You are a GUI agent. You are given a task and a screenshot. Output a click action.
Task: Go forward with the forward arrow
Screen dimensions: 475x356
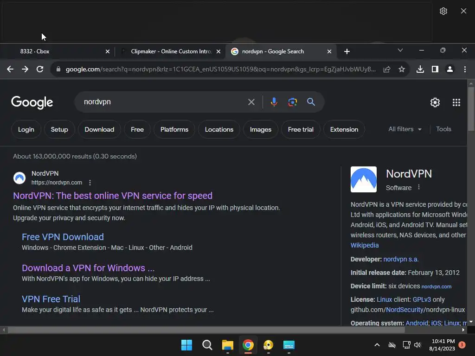pyautogui.click(x=25, y=70)
